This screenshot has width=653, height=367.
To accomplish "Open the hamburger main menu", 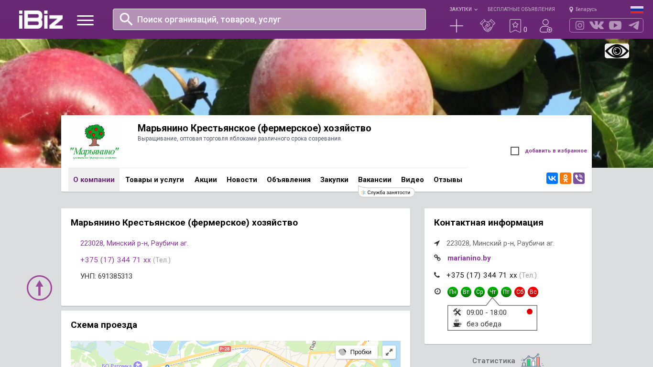I will pyautogui.click(x=85, y=20).
